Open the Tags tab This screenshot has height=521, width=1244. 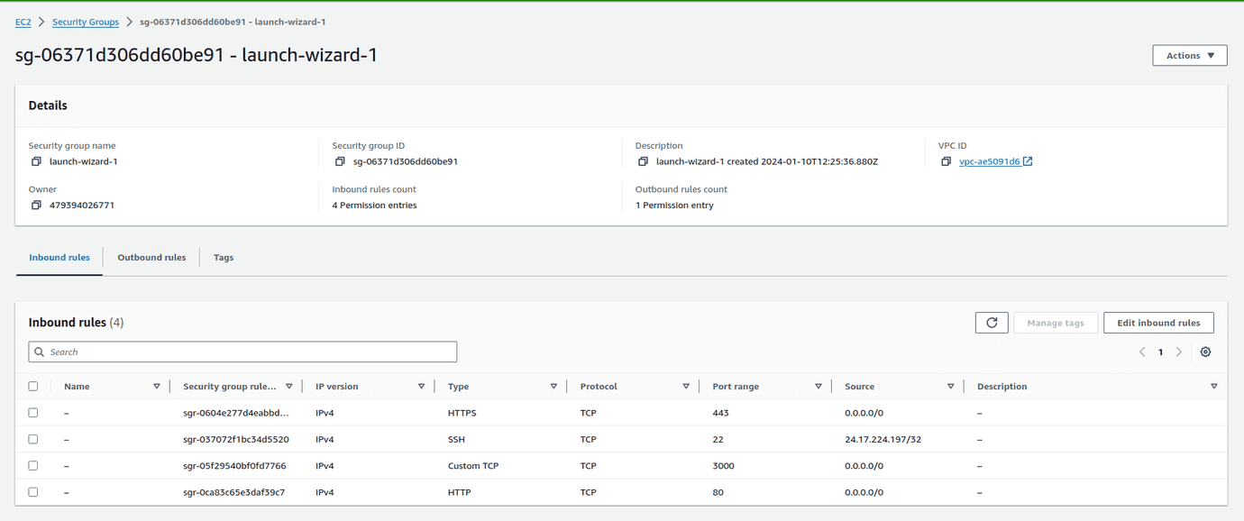point(224,258)
